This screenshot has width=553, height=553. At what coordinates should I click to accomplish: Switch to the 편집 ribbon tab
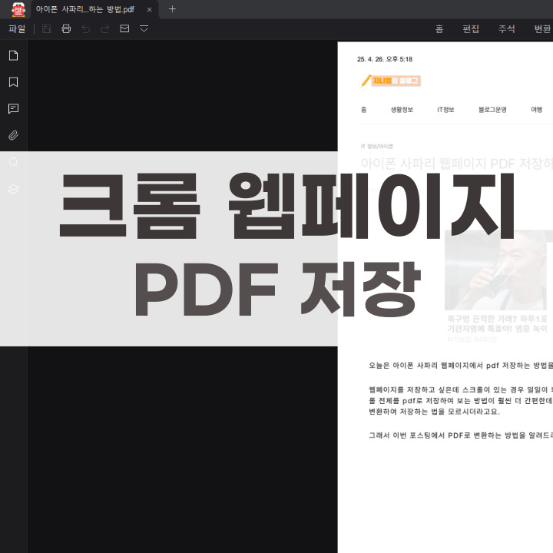coord(471,29)
